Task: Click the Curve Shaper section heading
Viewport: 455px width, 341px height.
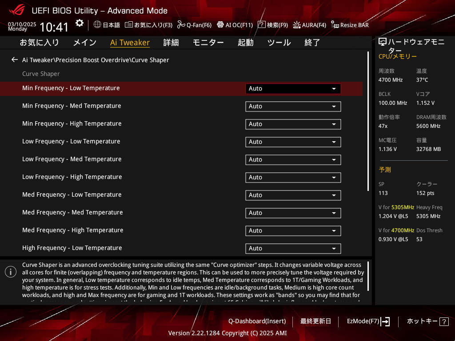Action: coord(41,74)
